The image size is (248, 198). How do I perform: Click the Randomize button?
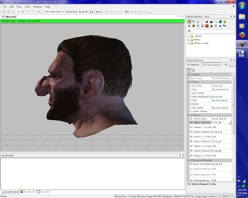point(72,12)
